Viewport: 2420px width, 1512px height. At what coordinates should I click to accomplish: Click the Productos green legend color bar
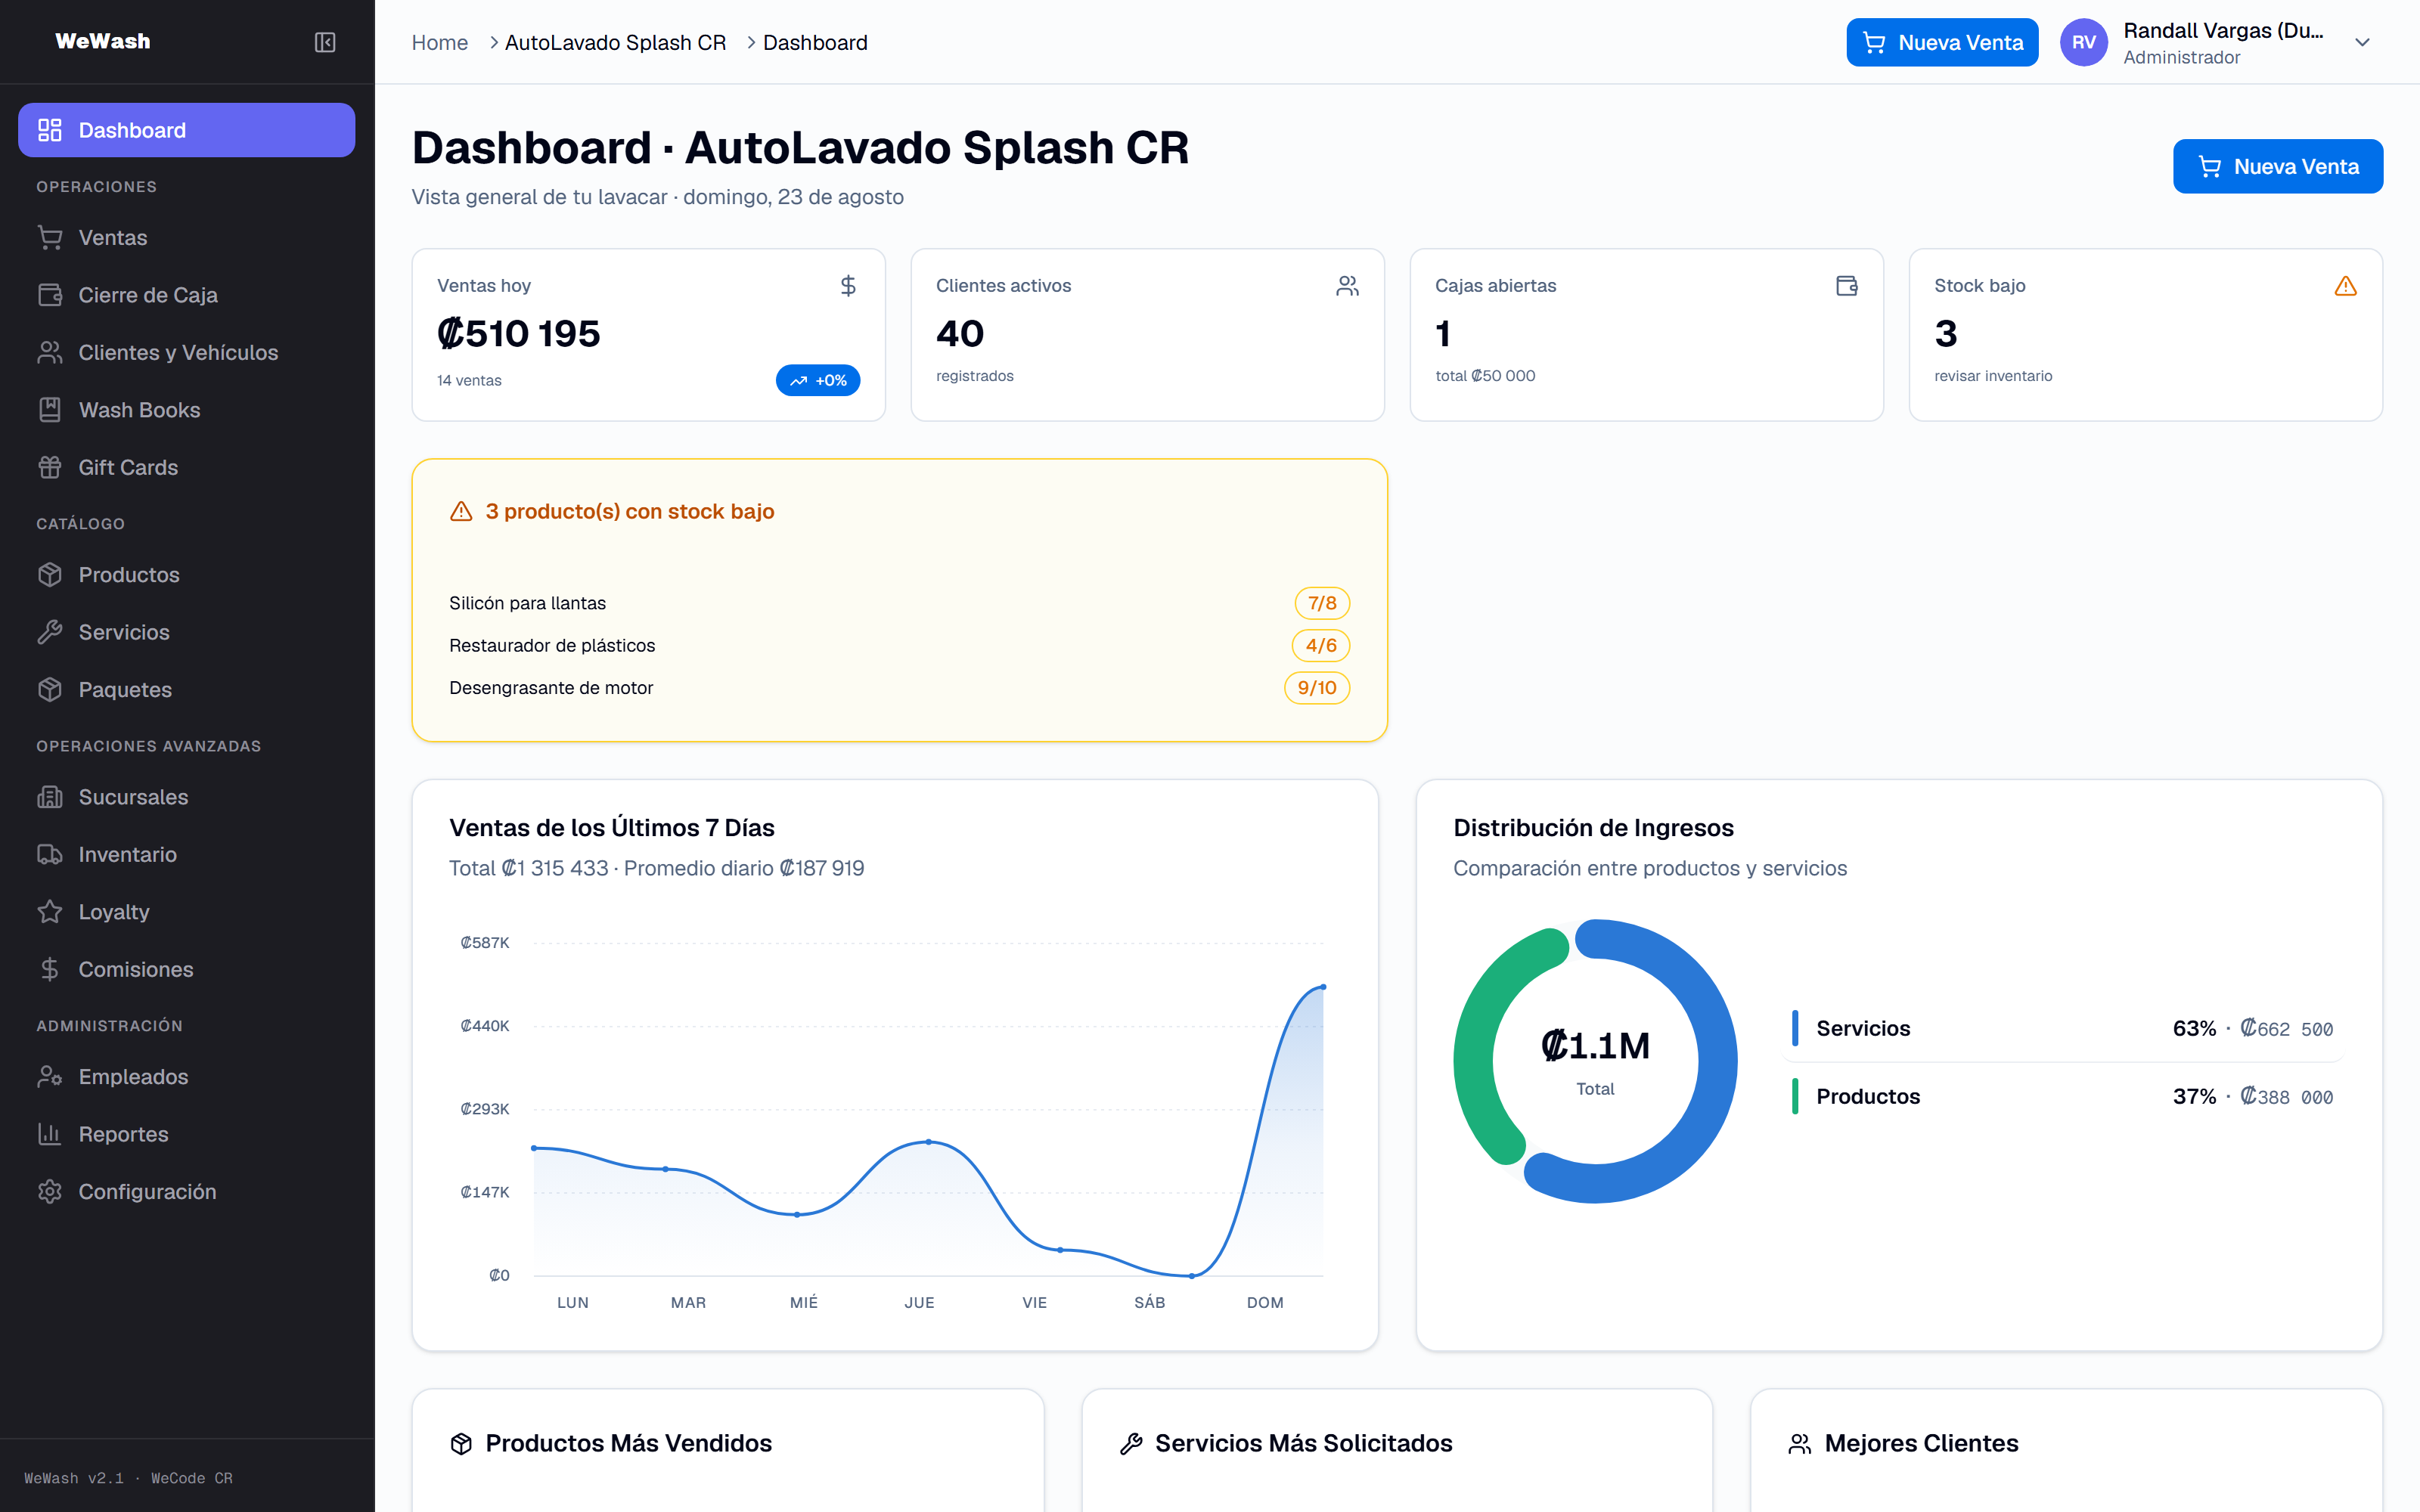1795,1096
